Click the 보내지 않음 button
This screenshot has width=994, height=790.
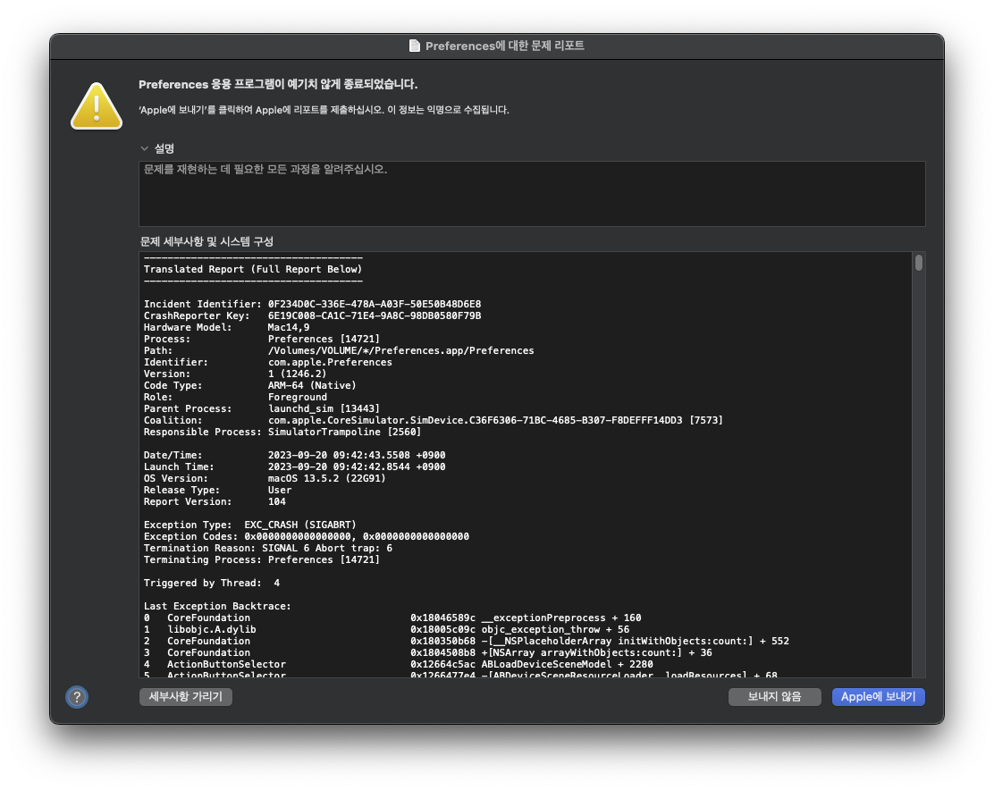tap(775, 697)
